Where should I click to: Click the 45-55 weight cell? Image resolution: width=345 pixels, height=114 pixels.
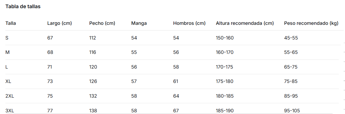click(x=291, y=38)
